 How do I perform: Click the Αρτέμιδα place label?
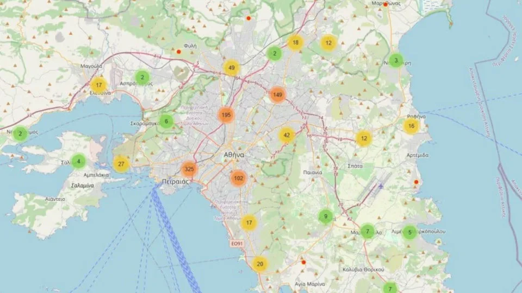(418, 155)
